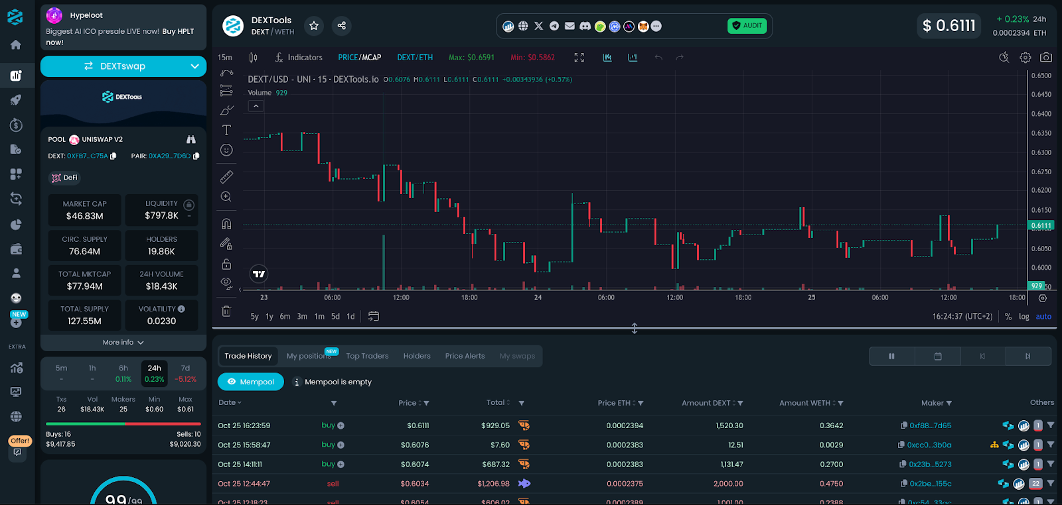Screen dimensions: 1062x505
Task: Sort trades by Date column
Action: click(x=230, y=403)
